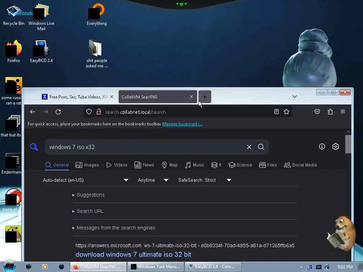The width and height of the screenshot is (363, 272).
Task: Click the insecure connection padlock icon
Action: pyautogui.click(x=99, y=112)
